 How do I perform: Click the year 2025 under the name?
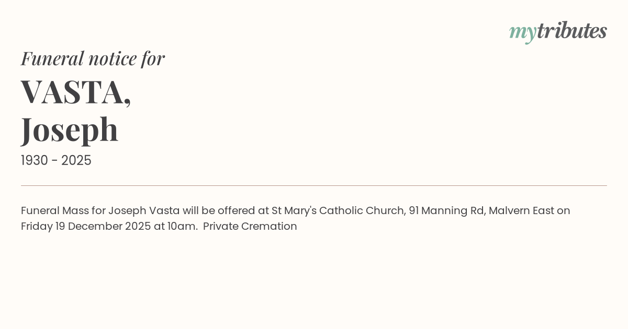76,161
